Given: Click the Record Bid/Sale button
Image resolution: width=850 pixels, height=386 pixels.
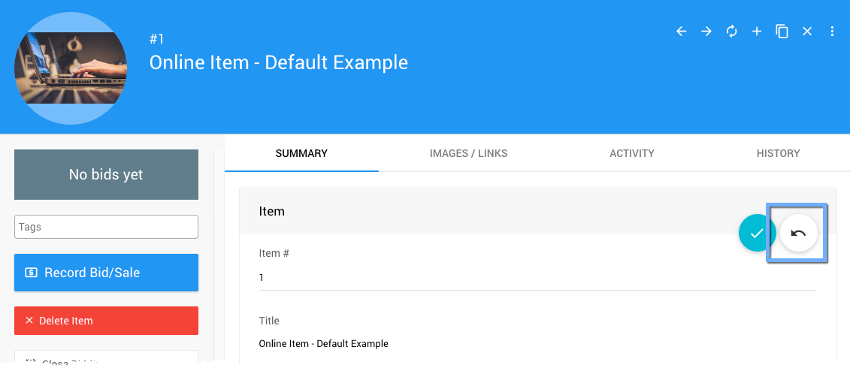Looking at the screenshot, I should [106, 273].
